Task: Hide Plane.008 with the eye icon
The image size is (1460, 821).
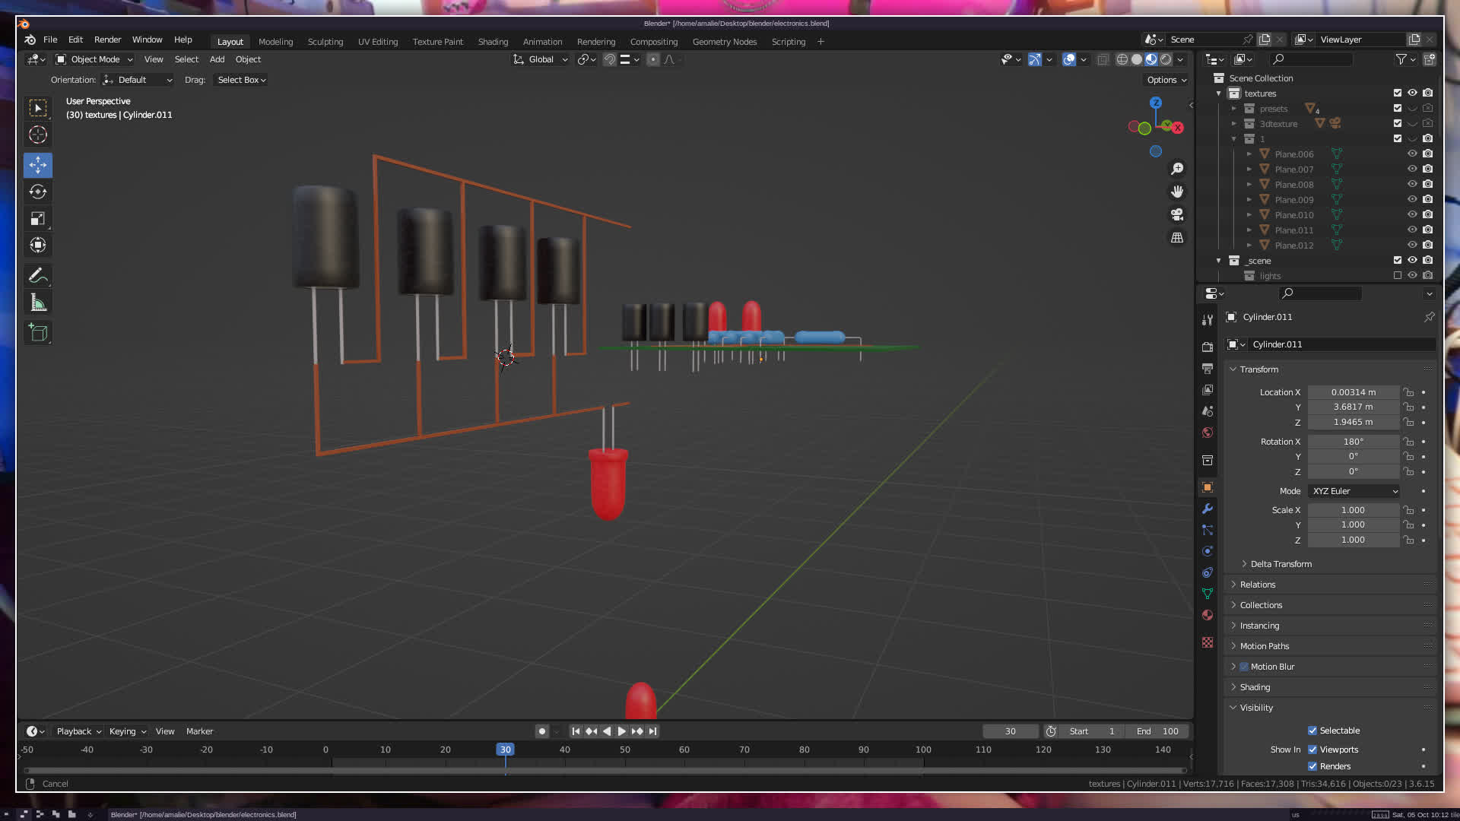Action: pos(1412,184)
